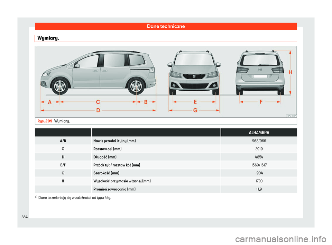Click the 'C' row label in table
The width and height of the screenshot is (332, 245).
63,149
